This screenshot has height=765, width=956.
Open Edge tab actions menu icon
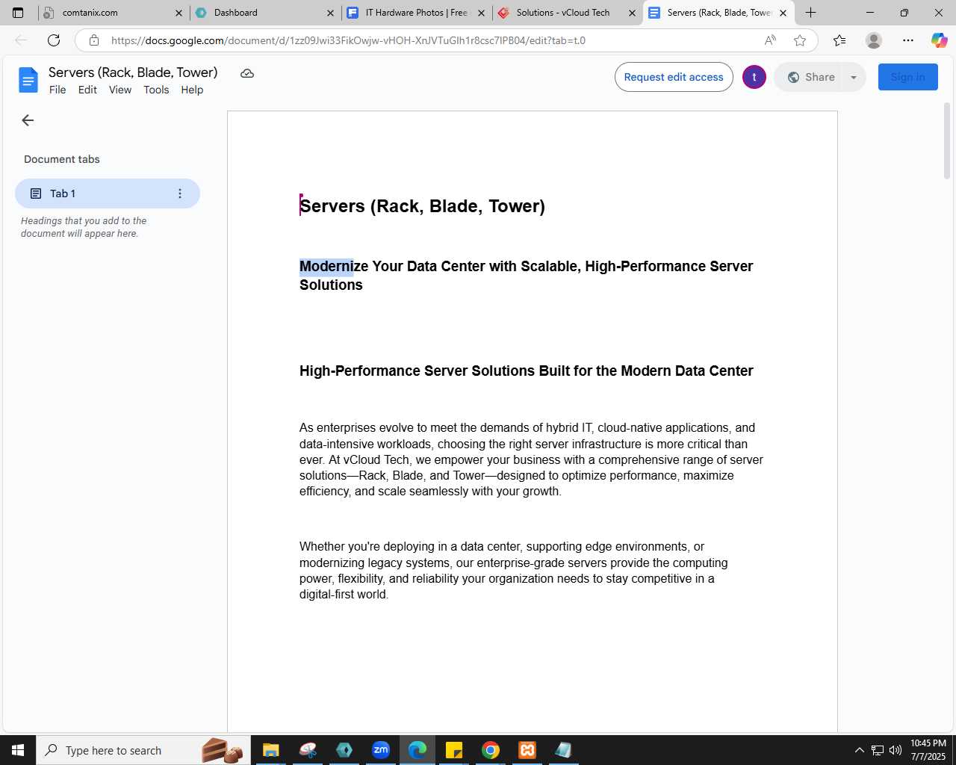[x=18, y=13]
